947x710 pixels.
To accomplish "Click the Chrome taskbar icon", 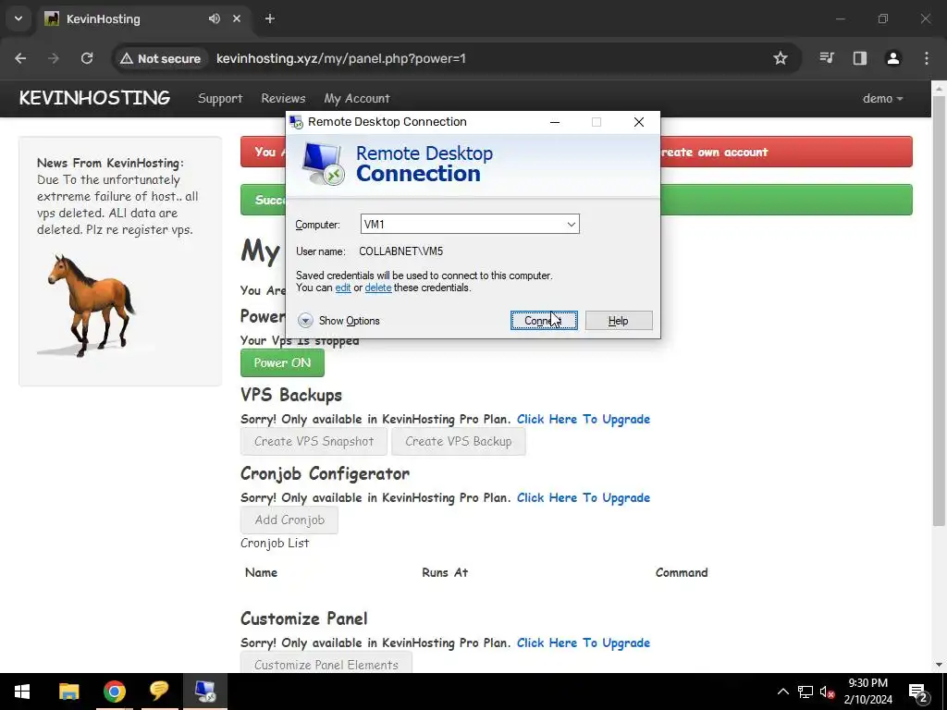I will (x=114, y=692).
